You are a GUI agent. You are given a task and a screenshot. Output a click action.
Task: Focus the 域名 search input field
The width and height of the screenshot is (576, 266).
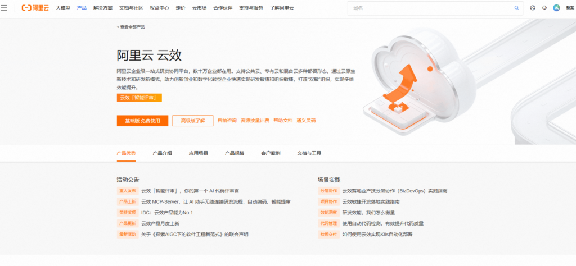[x=430, y=8]
